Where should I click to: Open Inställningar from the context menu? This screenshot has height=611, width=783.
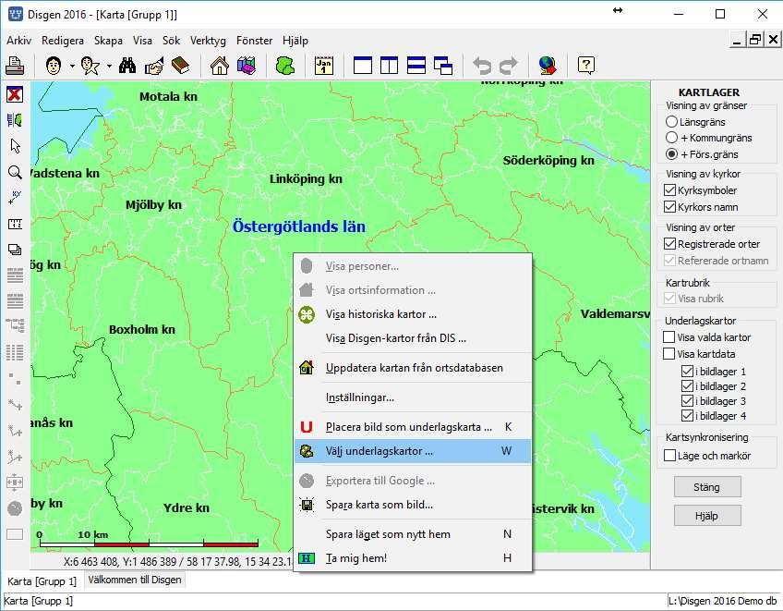(x=413, y=398)
